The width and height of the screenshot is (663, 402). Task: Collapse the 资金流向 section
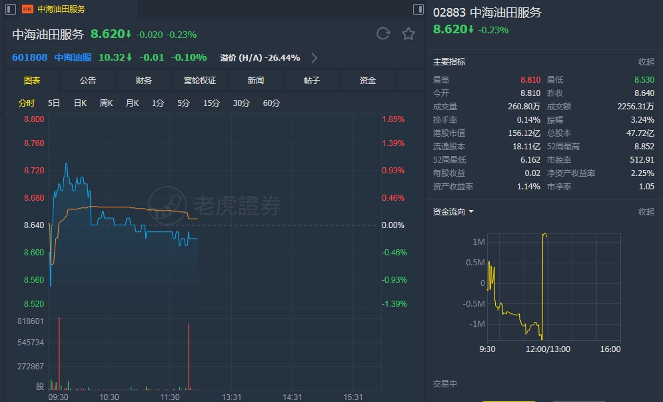(x=646, y=212)
